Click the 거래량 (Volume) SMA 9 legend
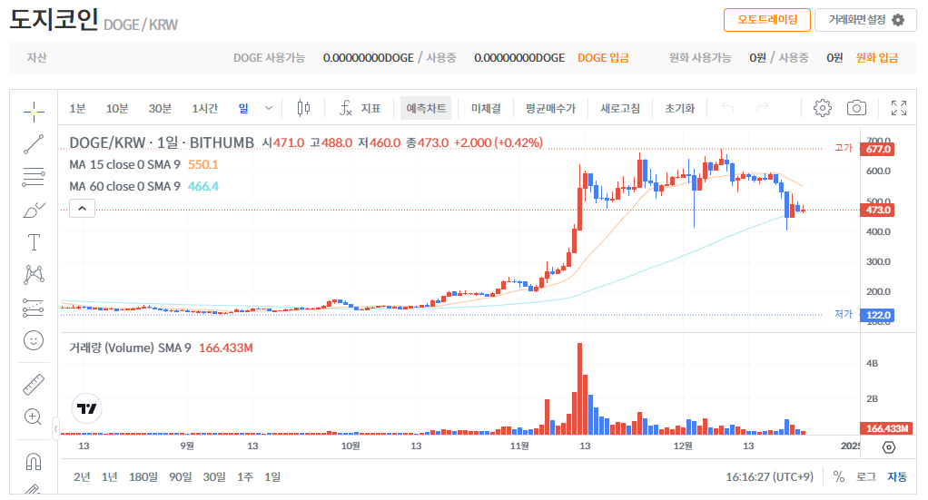Viewport: 928px width, 500px height. click(x=130, y=348)
